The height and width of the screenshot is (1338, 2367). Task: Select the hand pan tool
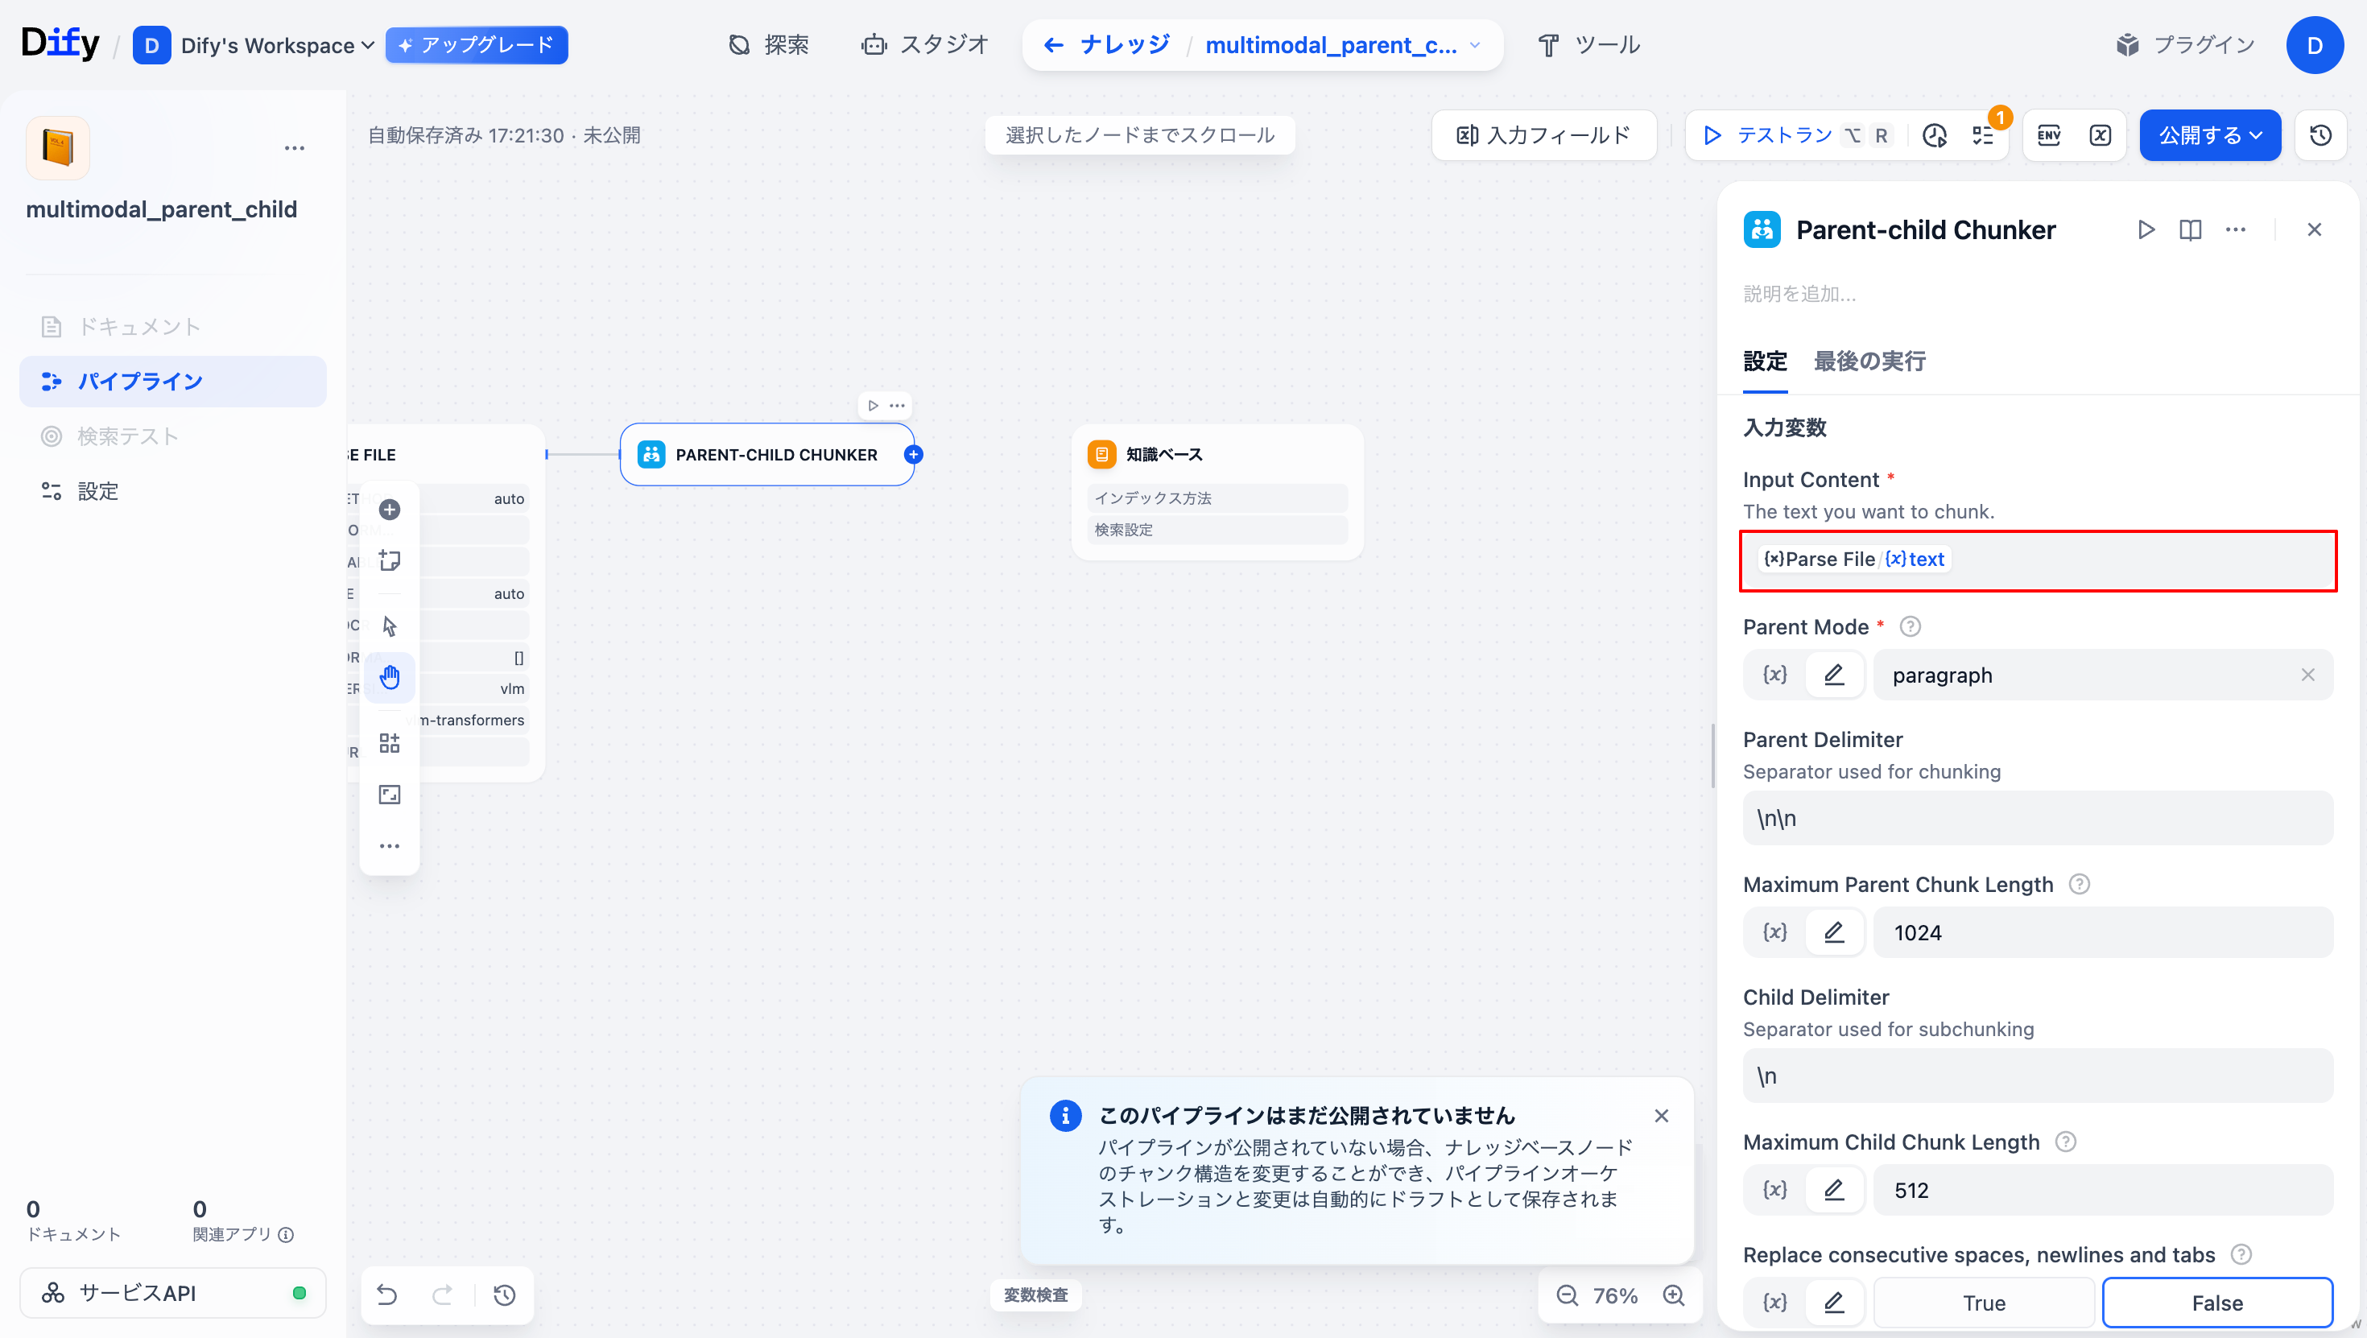(x=390, y=677)
